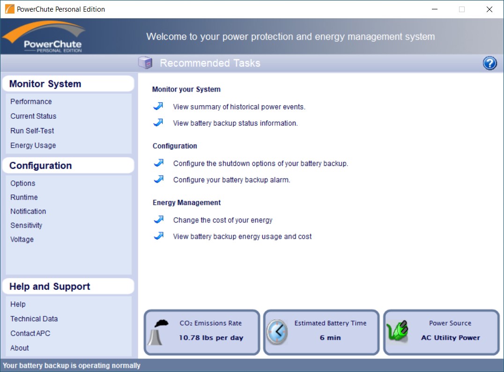Click 'Your battery backup is operating normally' status
This screenshot has width=504, height=372.
(x=72, y=365)
